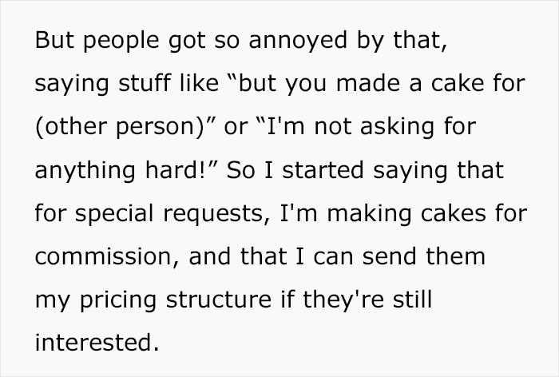Click the text "anything hard!"

(121, 171)
